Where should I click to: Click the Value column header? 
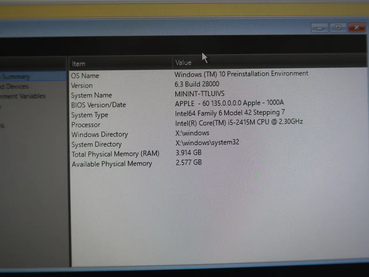point(183,63)
